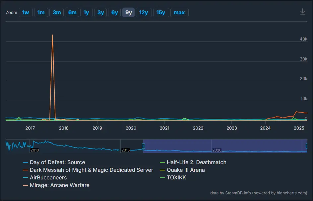Click the 6m zoom button
Screen dimensions: 313x201
pyautogui.click(x=72, y=12)
